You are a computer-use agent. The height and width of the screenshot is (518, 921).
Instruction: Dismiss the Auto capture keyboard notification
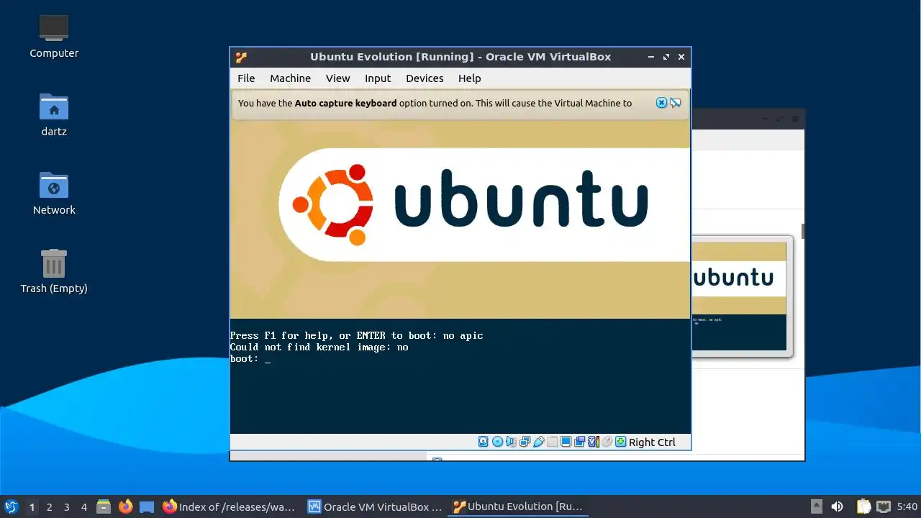coord(661,103)
